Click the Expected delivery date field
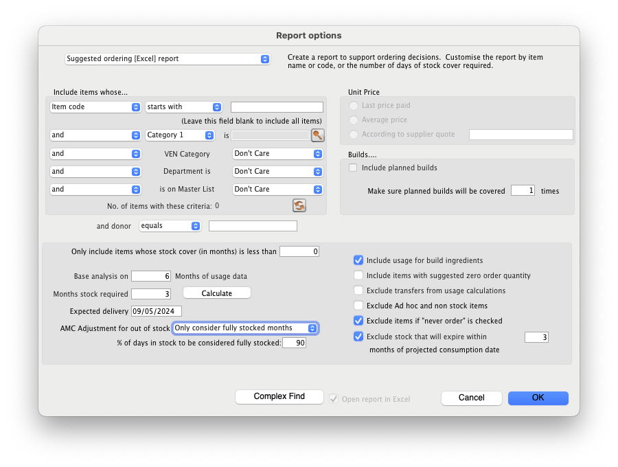 [x=157, y=311]
